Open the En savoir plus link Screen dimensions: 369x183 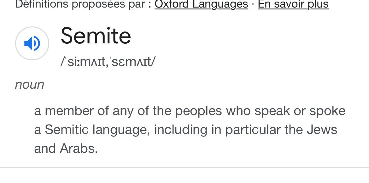pyautogui.click(x=293, y=4)
